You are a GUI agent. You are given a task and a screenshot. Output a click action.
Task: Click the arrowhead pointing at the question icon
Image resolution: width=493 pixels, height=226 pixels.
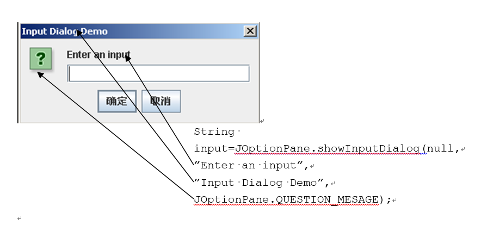coord(40,74)
